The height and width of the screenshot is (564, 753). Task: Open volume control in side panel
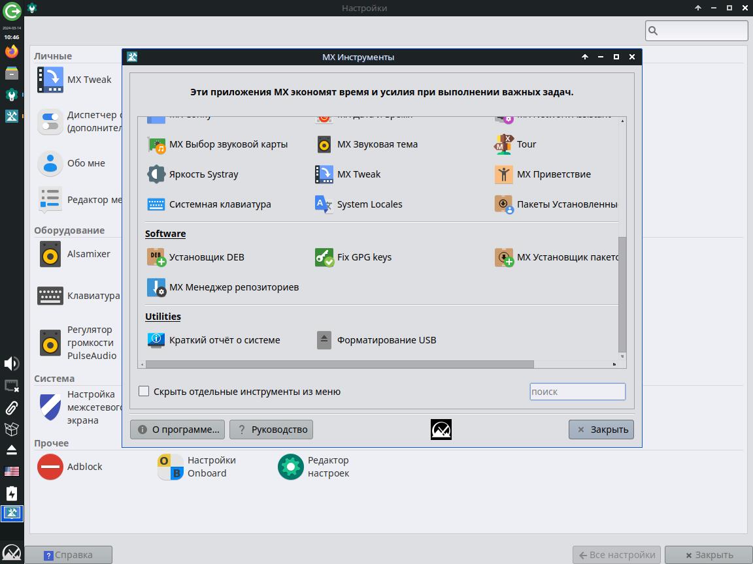(12, 364)
